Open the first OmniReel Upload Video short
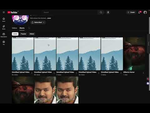150x113 pixels. click(23, 54)
